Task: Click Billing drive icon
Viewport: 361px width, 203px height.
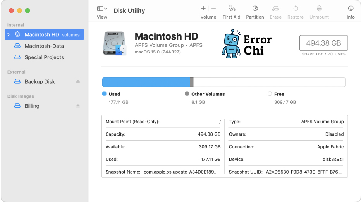Action: coord(17,106)
